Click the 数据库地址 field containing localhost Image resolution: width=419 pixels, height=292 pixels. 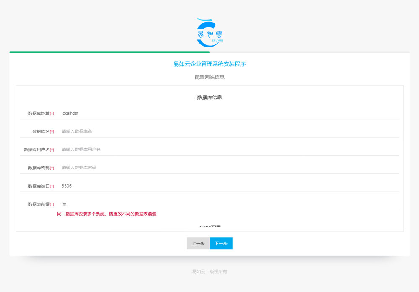pos(228,113)
